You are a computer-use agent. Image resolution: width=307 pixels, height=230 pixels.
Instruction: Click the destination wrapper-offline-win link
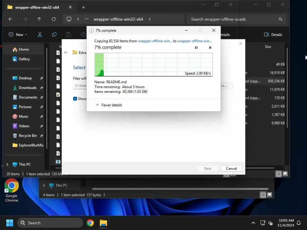point(195,41)
